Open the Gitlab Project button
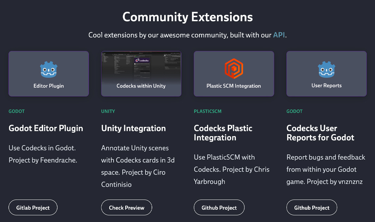This screenshot has width=375, height=222. tap(33, 208)
